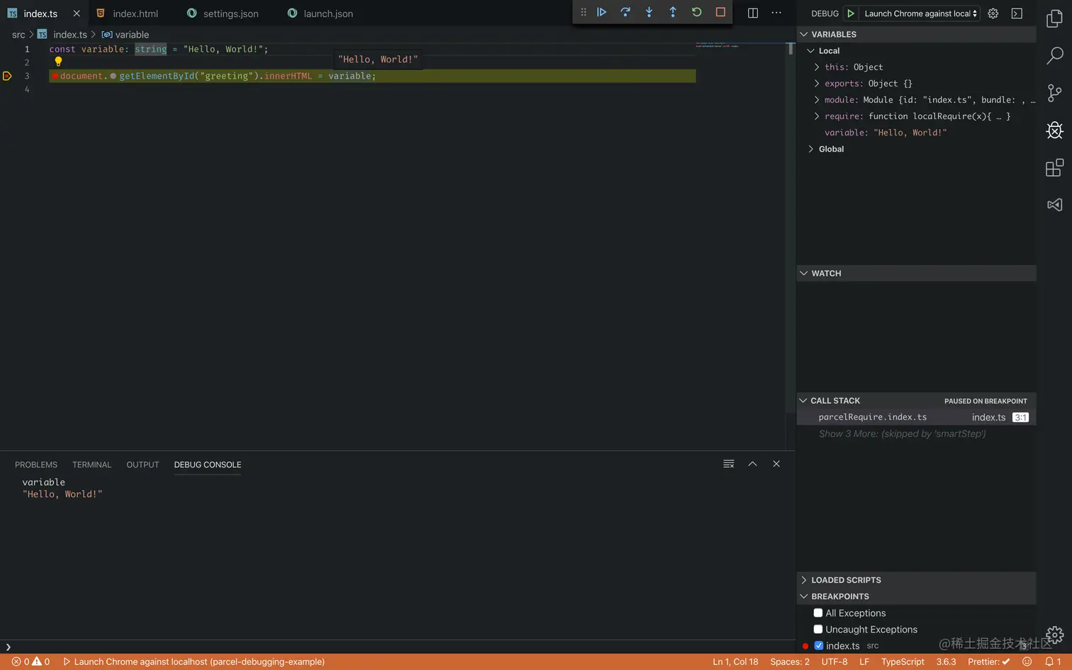Select the Launch Chrome configuration dropdown
The width and height of the screenshot is (1072, 670).
click(x=920, y=13)
